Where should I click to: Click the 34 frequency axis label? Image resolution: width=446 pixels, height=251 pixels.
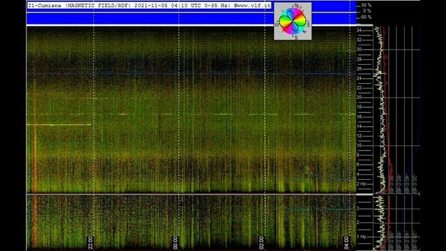(x=360, y=31)
